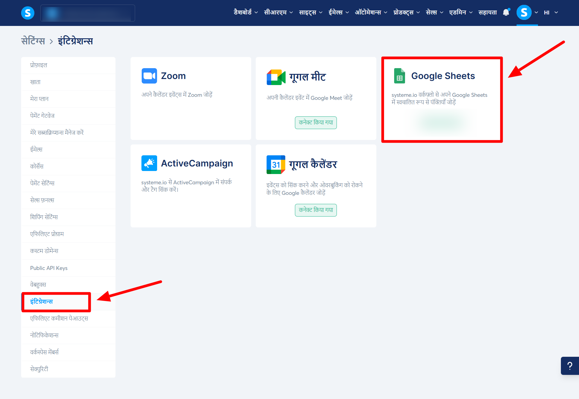579x399 pixels.
Task: Click the Google Meet कनेक्ट किया गया button
Action: [x=316, y=122]
